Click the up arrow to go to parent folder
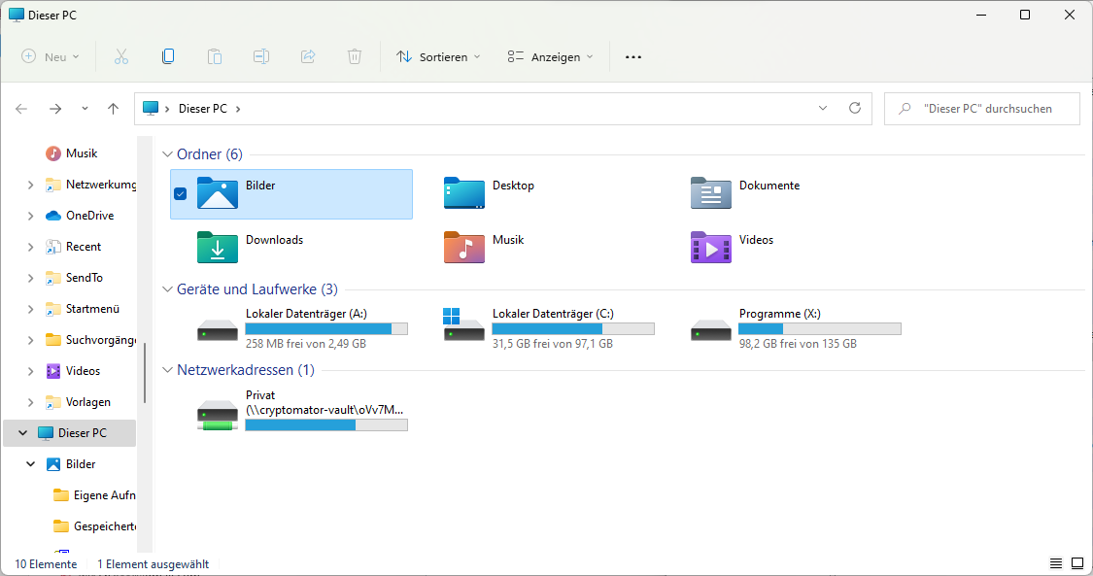 tap(113, 108)
